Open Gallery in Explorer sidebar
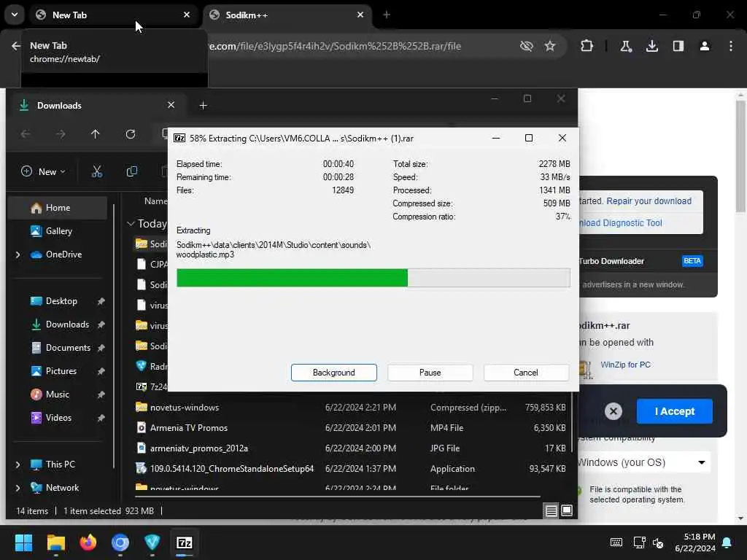The height and width of the screenshot is (560, 747). [x=58, y=231]
